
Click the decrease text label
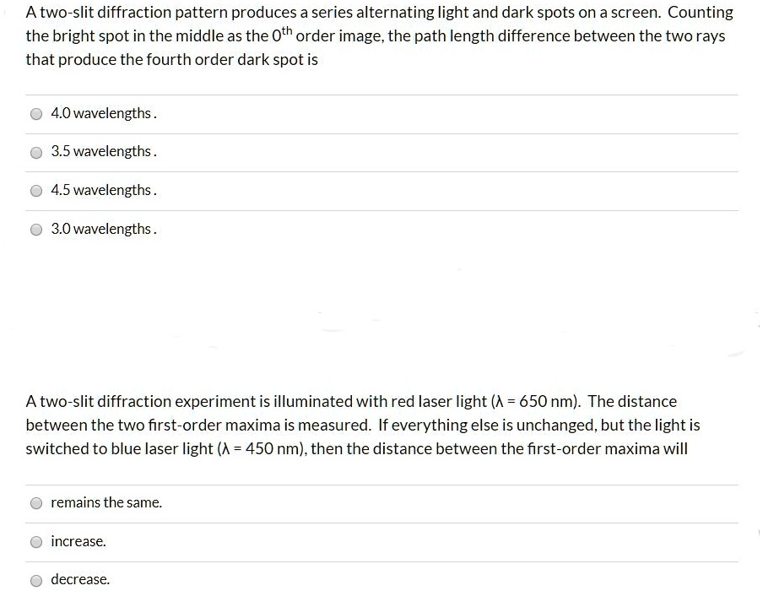80,579
